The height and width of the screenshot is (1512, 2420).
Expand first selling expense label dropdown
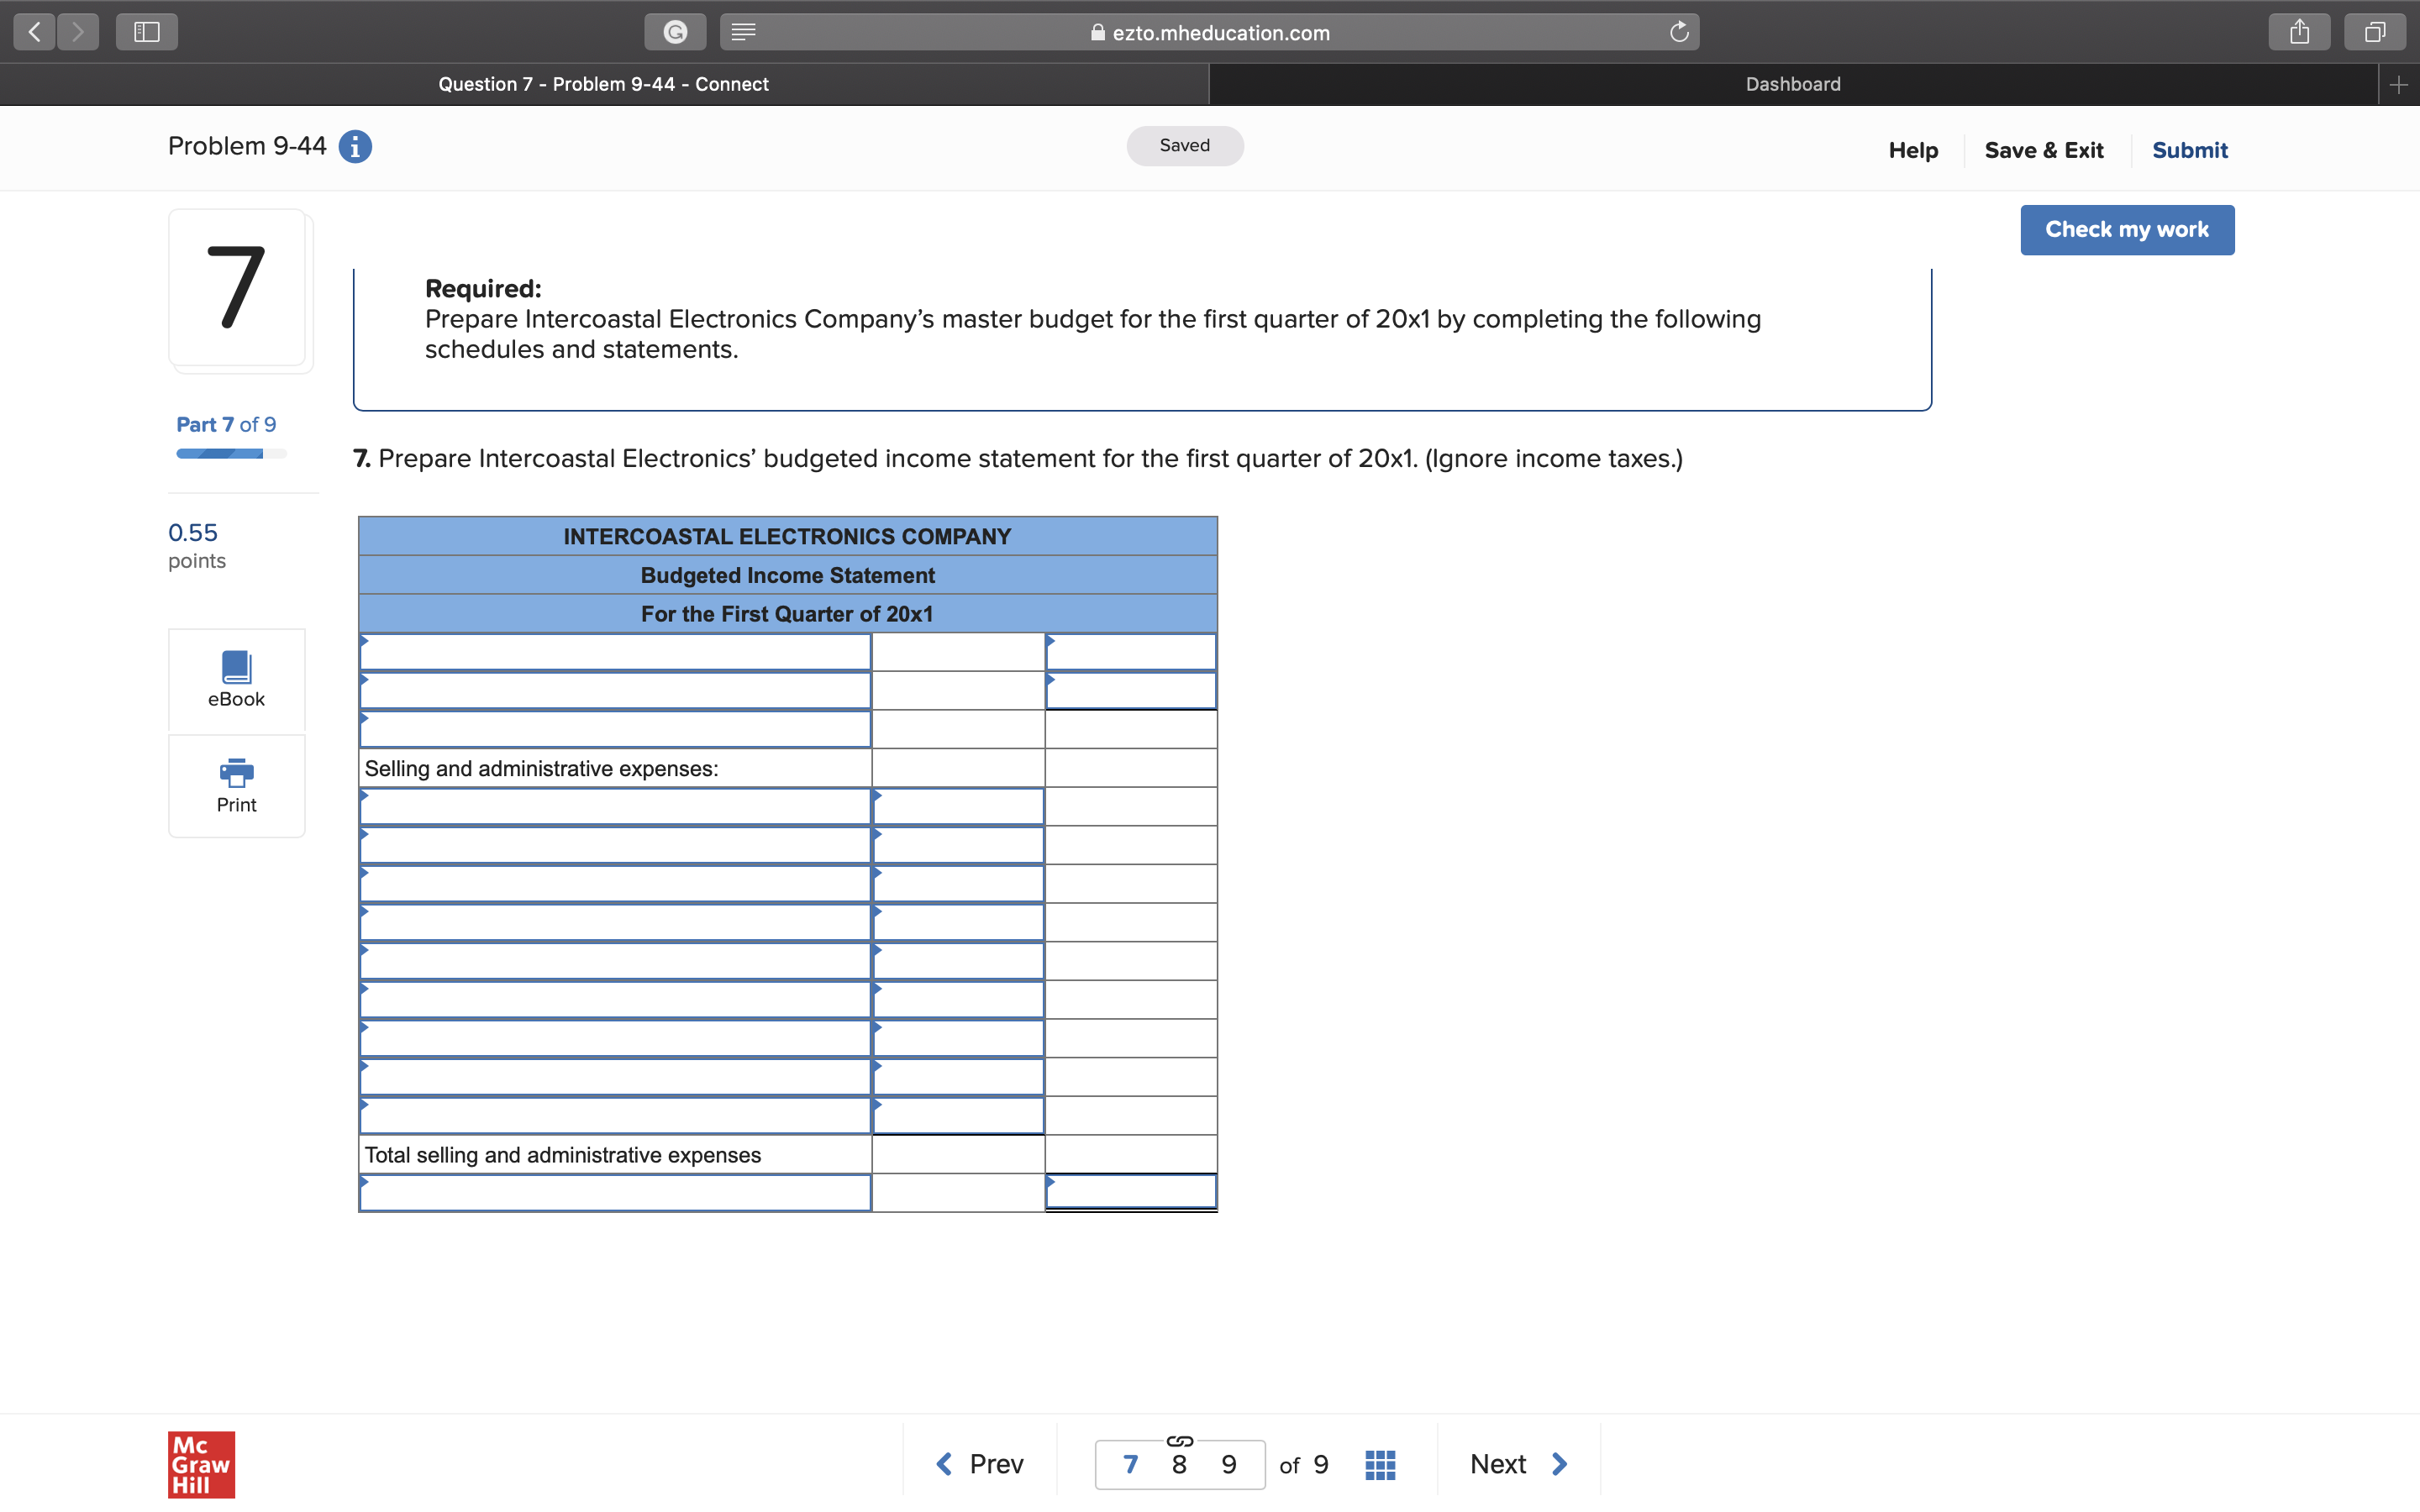614,807
